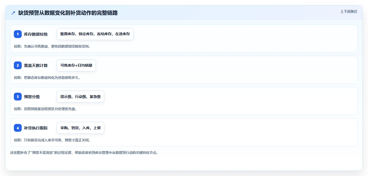Click the note 先确认可售数量

pyautogui.click(x=52, y=46)
